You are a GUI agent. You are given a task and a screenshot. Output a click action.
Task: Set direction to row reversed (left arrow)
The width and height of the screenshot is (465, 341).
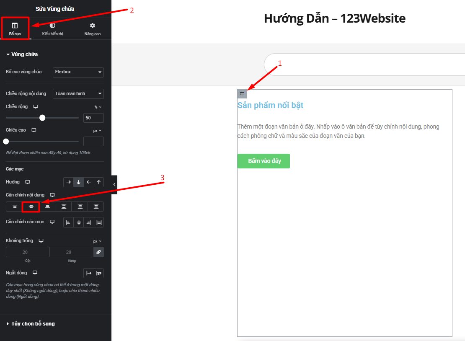coord(88,182)
